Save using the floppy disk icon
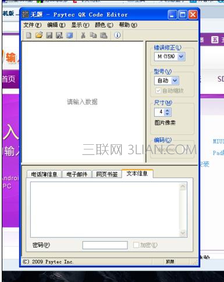Screen dimensions: 224x282 point(49,36)
